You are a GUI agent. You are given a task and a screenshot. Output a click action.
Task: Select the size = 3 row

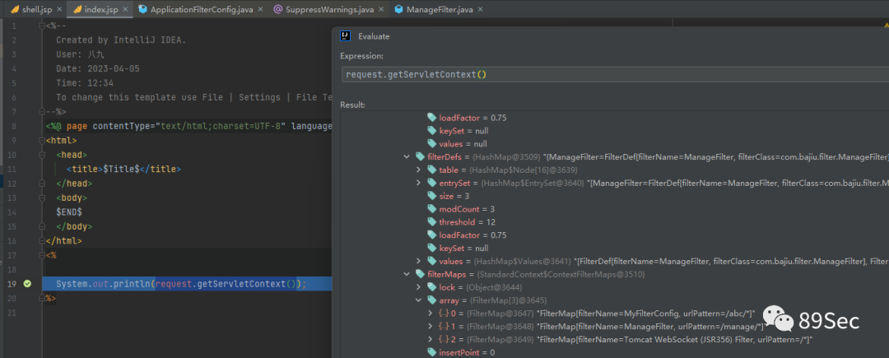615,196
